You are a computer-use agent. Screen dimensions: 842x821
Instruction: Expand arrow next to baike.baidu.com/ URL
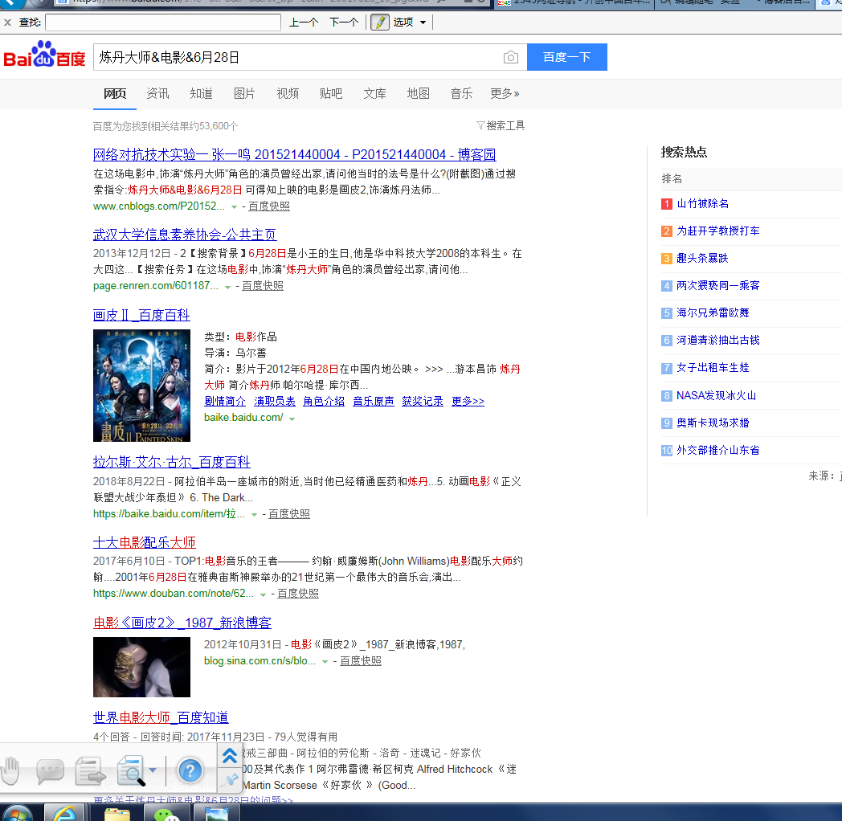292,419
